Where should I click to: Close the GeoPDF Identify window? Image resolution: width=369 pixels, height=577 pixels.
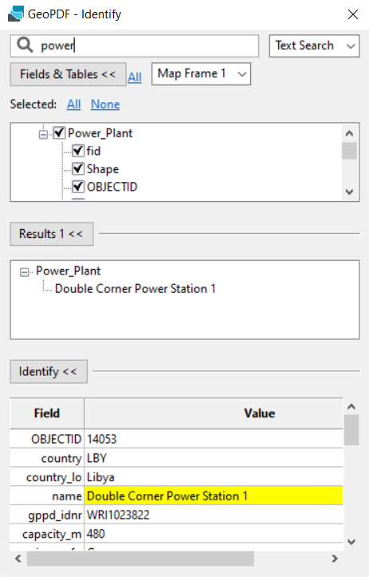353,14
